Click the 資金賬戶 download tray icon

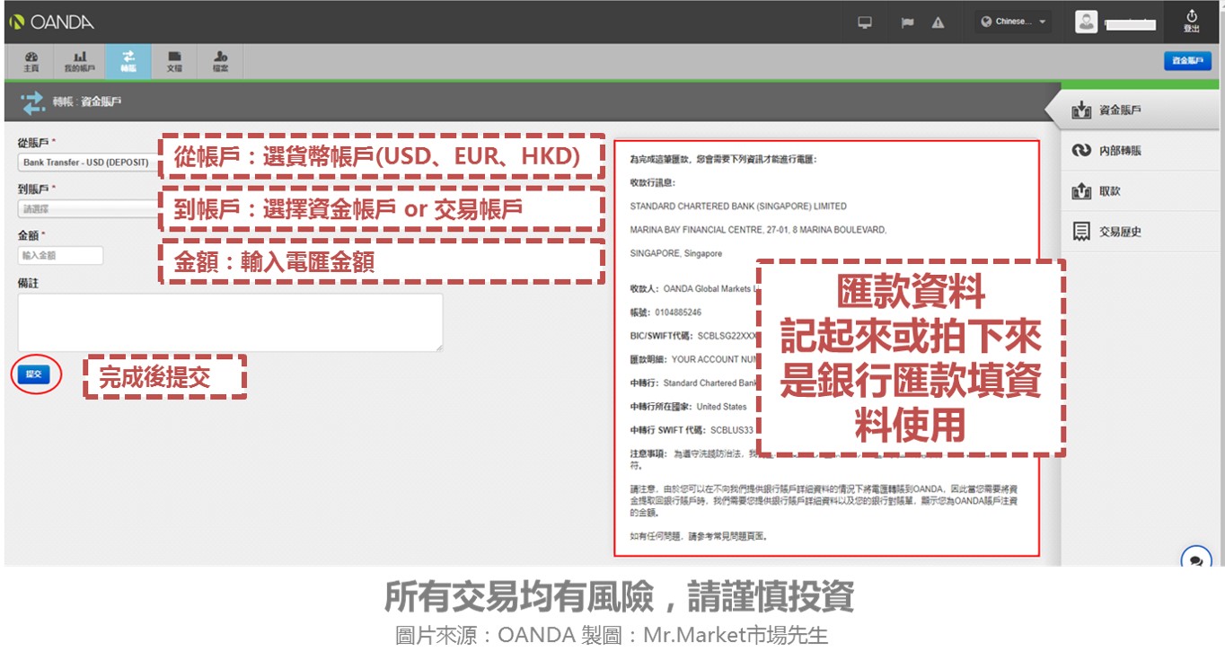tap(1081, 110)
